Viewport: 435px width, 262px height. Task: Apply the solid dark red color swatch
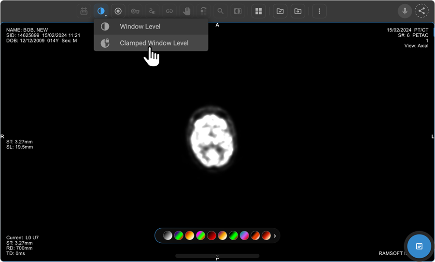tap(211, 236)
